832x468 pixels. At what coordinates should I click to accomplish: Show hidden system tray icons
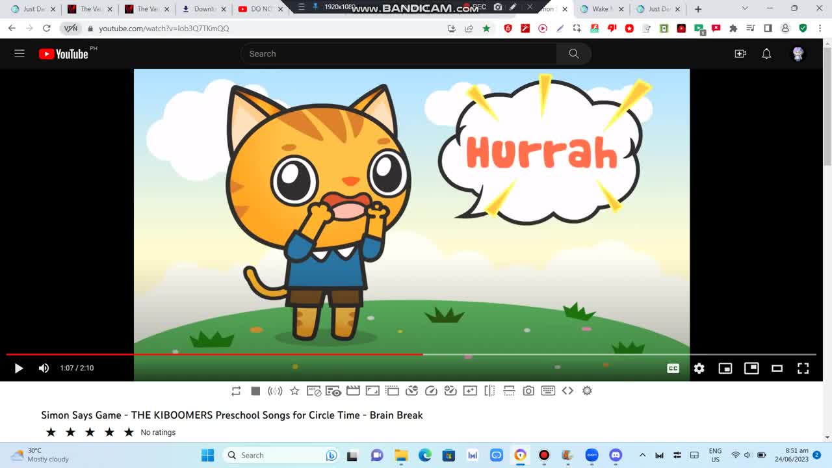click(x=642, y=455)
